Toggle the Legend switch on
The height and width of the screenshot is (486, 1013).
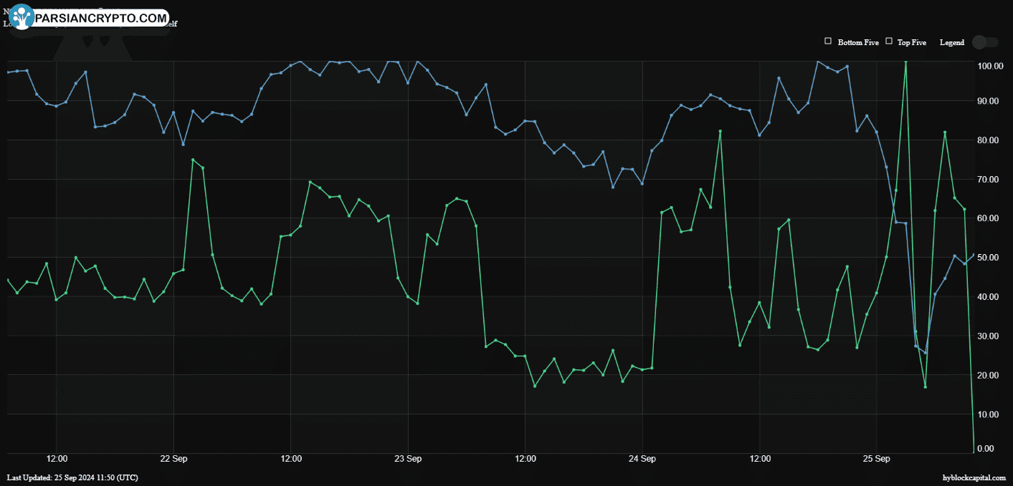click(985, 42)
